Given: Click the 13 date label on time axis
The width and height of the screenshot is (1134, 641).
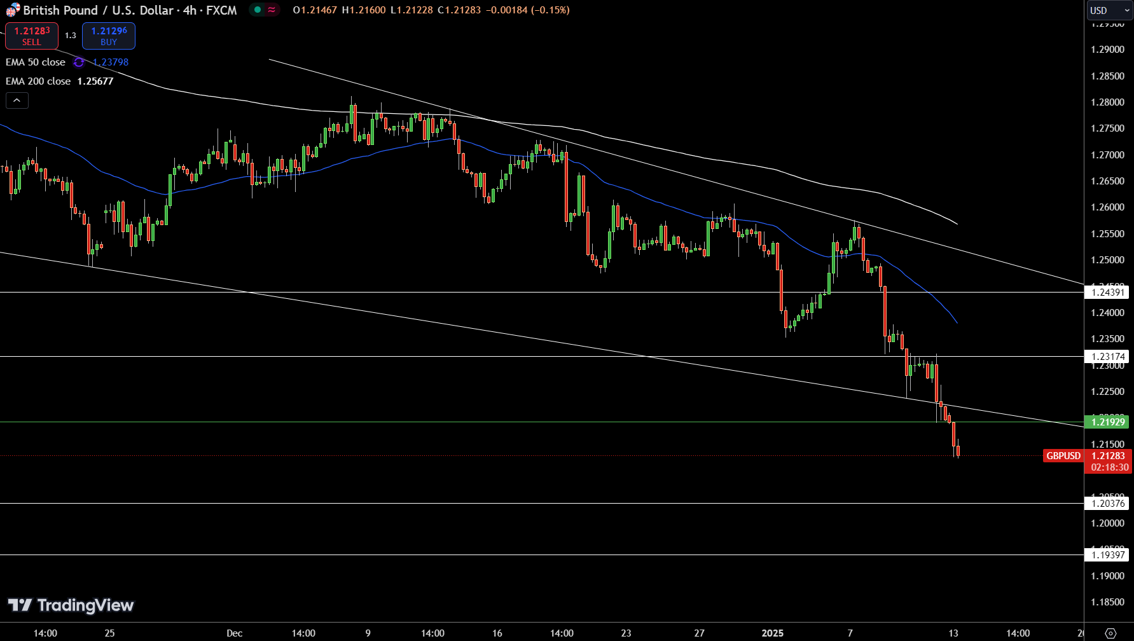Looking at the screenshot, I should point(953,633).
